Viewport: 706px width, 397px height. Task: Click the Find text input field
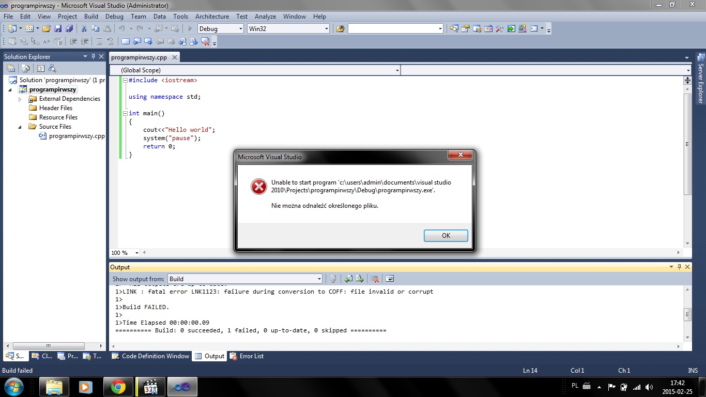coord(392,28)
